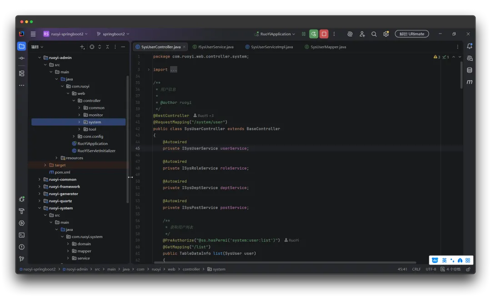
Task: Open the Terminal tool window
Action: pos(21,235)
